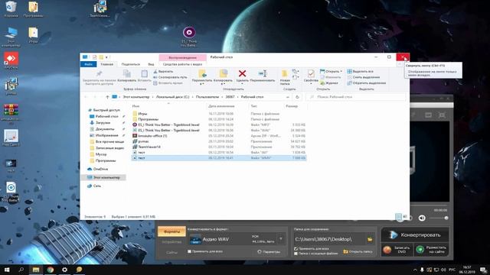The width and height of the screenshot is (490, 275).
Task: Click the Копировать (Copy) clipboard ribbon icon
Action: pos(127,74)
